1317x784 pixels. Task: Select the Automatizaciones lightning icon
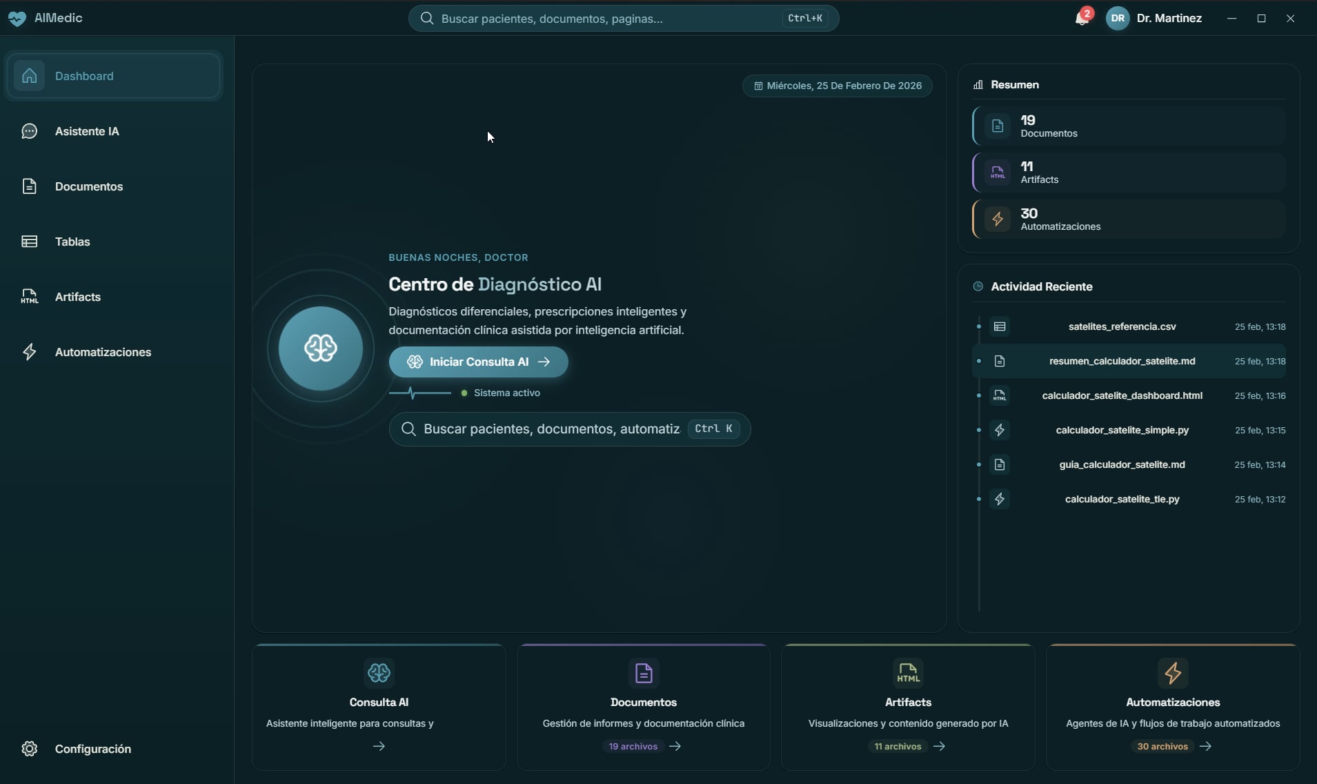pos(30,351)
